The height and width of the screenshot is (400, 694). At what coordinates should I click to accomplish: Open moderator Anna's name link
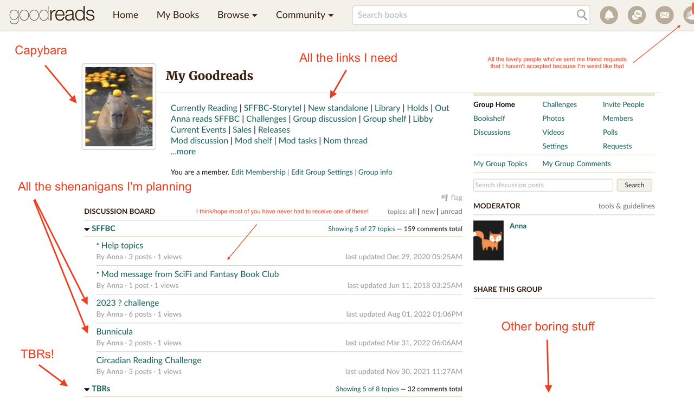518,226
